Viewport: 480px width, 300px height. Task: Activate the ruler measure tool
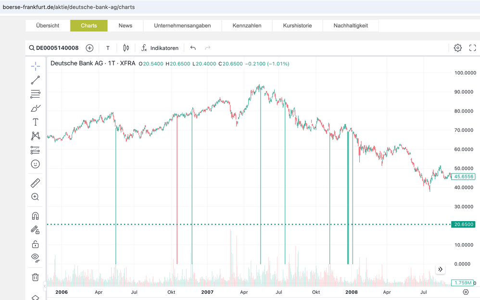[35, 183]
